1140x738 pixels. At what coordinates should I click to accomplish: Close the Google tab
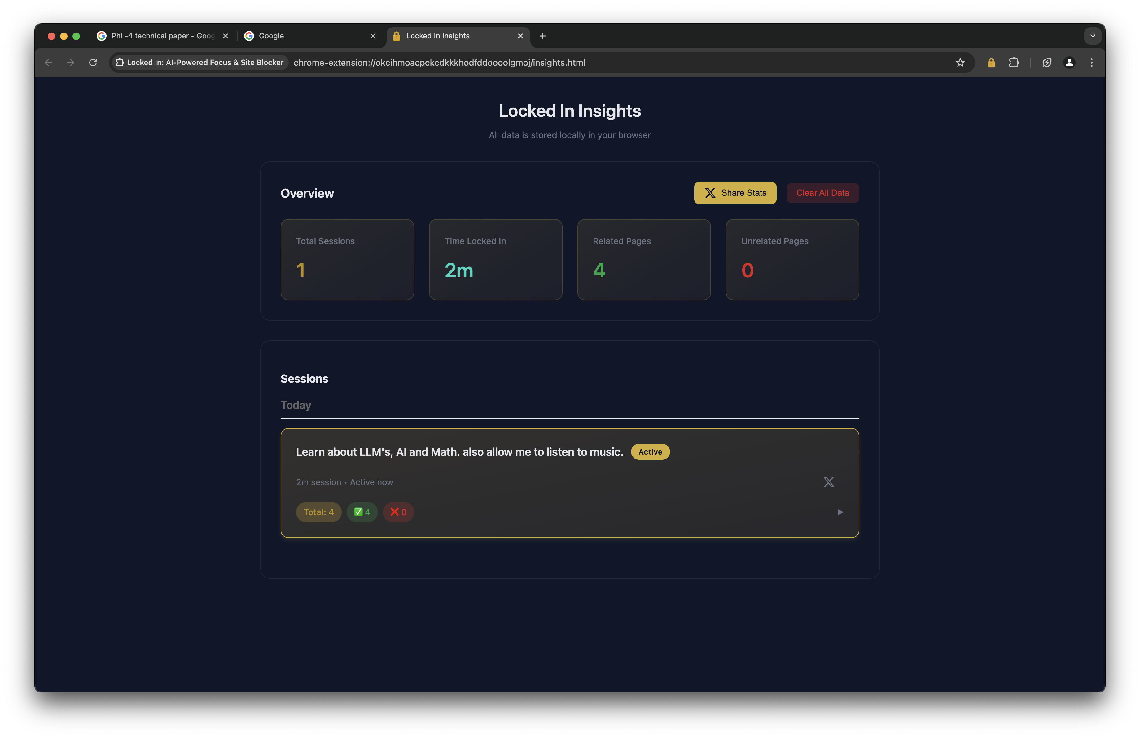[373, 36]
